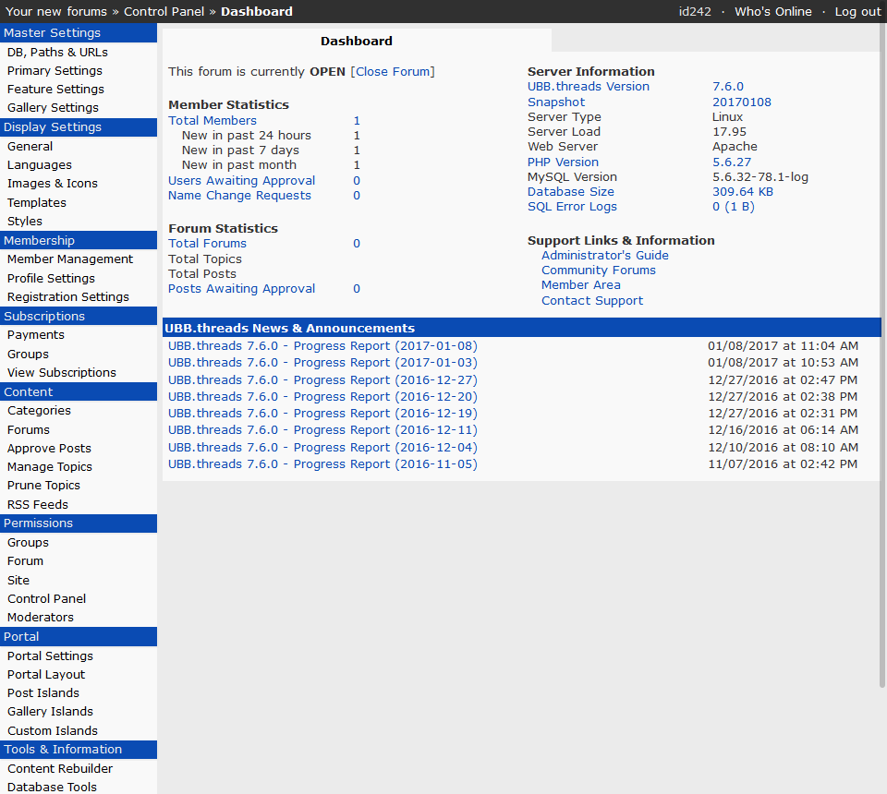Collapse the Membership section header
This screenshot has width=887, height=794.
coord(79,240)
